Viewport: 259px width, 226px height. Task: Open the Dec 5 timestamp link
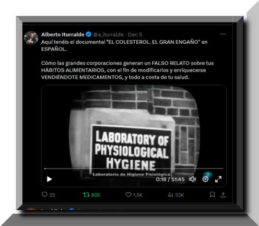[x=135, y=35]
